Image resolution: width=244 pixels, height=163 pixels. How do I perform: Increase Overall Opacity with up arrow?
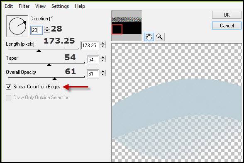103,71
